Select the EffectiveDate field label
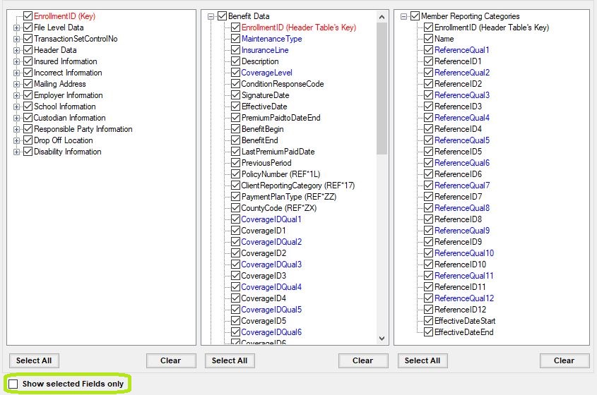 264,107
